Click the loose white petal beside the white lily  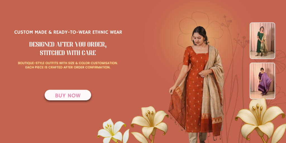(x=126, y=136)
